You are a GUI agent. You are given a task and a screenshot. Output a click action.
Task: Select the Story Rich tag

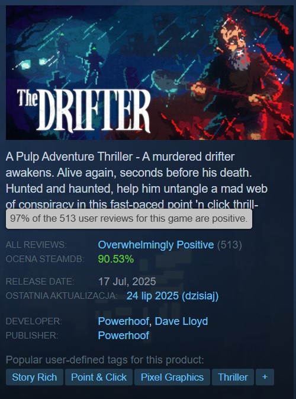(x=34, y=377)
